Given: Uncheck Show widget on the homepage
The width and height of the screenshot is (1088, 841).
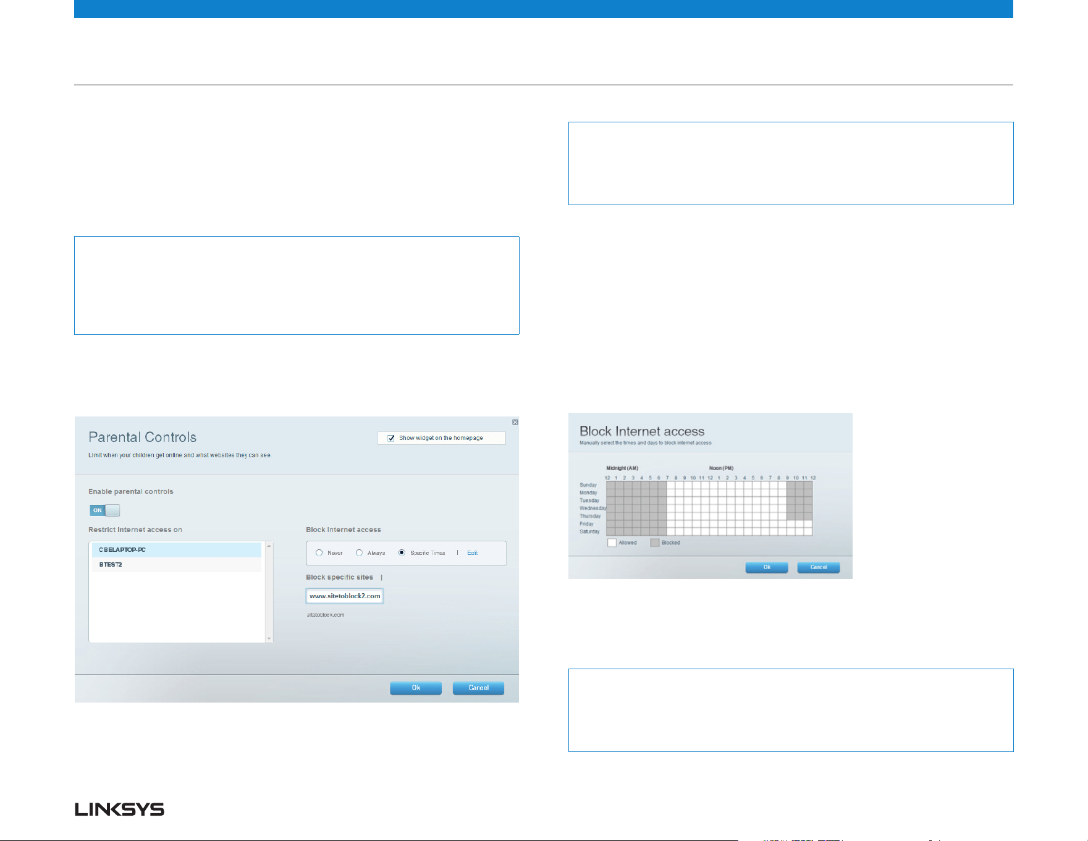Looking at the screenshot, I should (x=391, y=438).
